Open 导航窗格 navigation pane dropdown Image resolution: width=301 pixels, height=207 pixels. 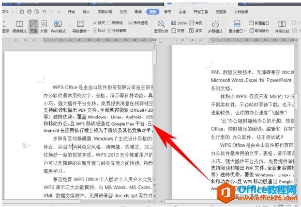point(81,27)
